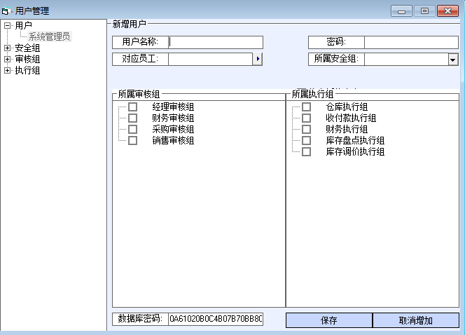The width and height of the screenshot is (465, 335).
Task: Check the 采购审核组 checkbox
Action: click(x=132, y=130)
